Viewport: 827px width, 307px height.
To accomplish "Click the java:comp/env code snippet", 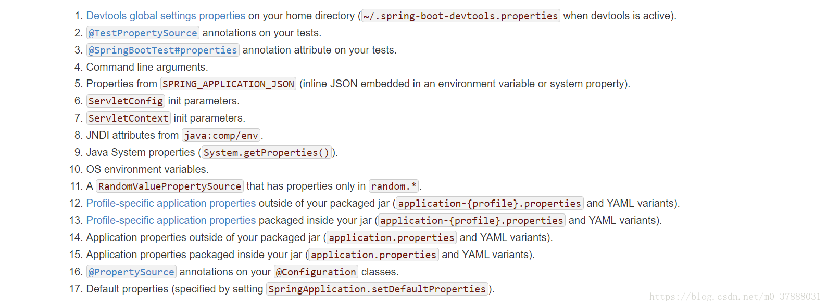I will [x=221, y=136].
